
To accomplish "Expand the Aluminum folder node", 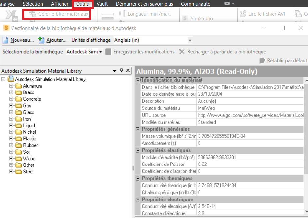I will tap(11, 86).
